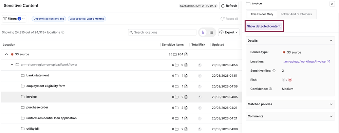Click the Refresh button
The height and width of the screenshot is (133, 339).
[229, 6]
